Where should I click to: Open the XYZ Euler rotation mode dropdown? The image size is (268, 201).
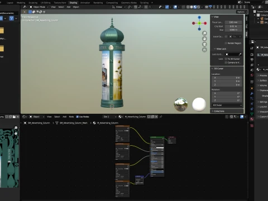(x=227, y=105)
